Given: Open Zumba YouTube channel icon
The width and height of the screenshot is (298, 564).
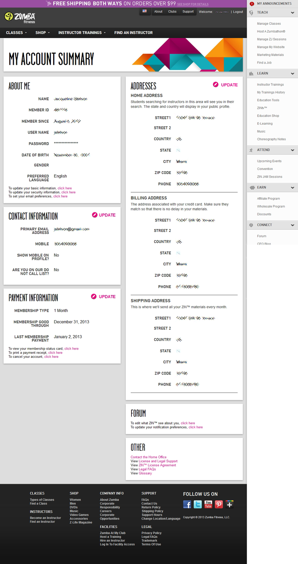Looking at the screenshot, I should [x=208, y=504].
